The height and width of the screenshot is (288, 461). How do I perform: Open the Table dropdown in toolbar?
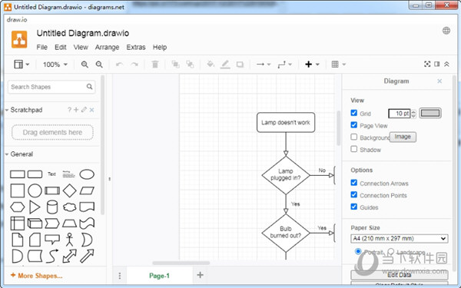click(338, 65)
